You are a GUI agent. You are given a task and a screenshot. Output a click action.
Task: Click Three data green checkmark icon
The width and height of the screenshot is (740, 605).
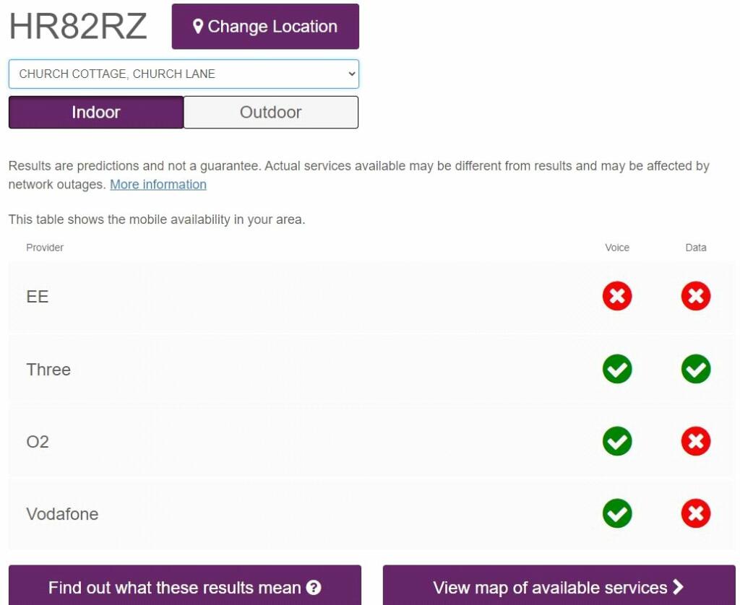pos(696,369)
